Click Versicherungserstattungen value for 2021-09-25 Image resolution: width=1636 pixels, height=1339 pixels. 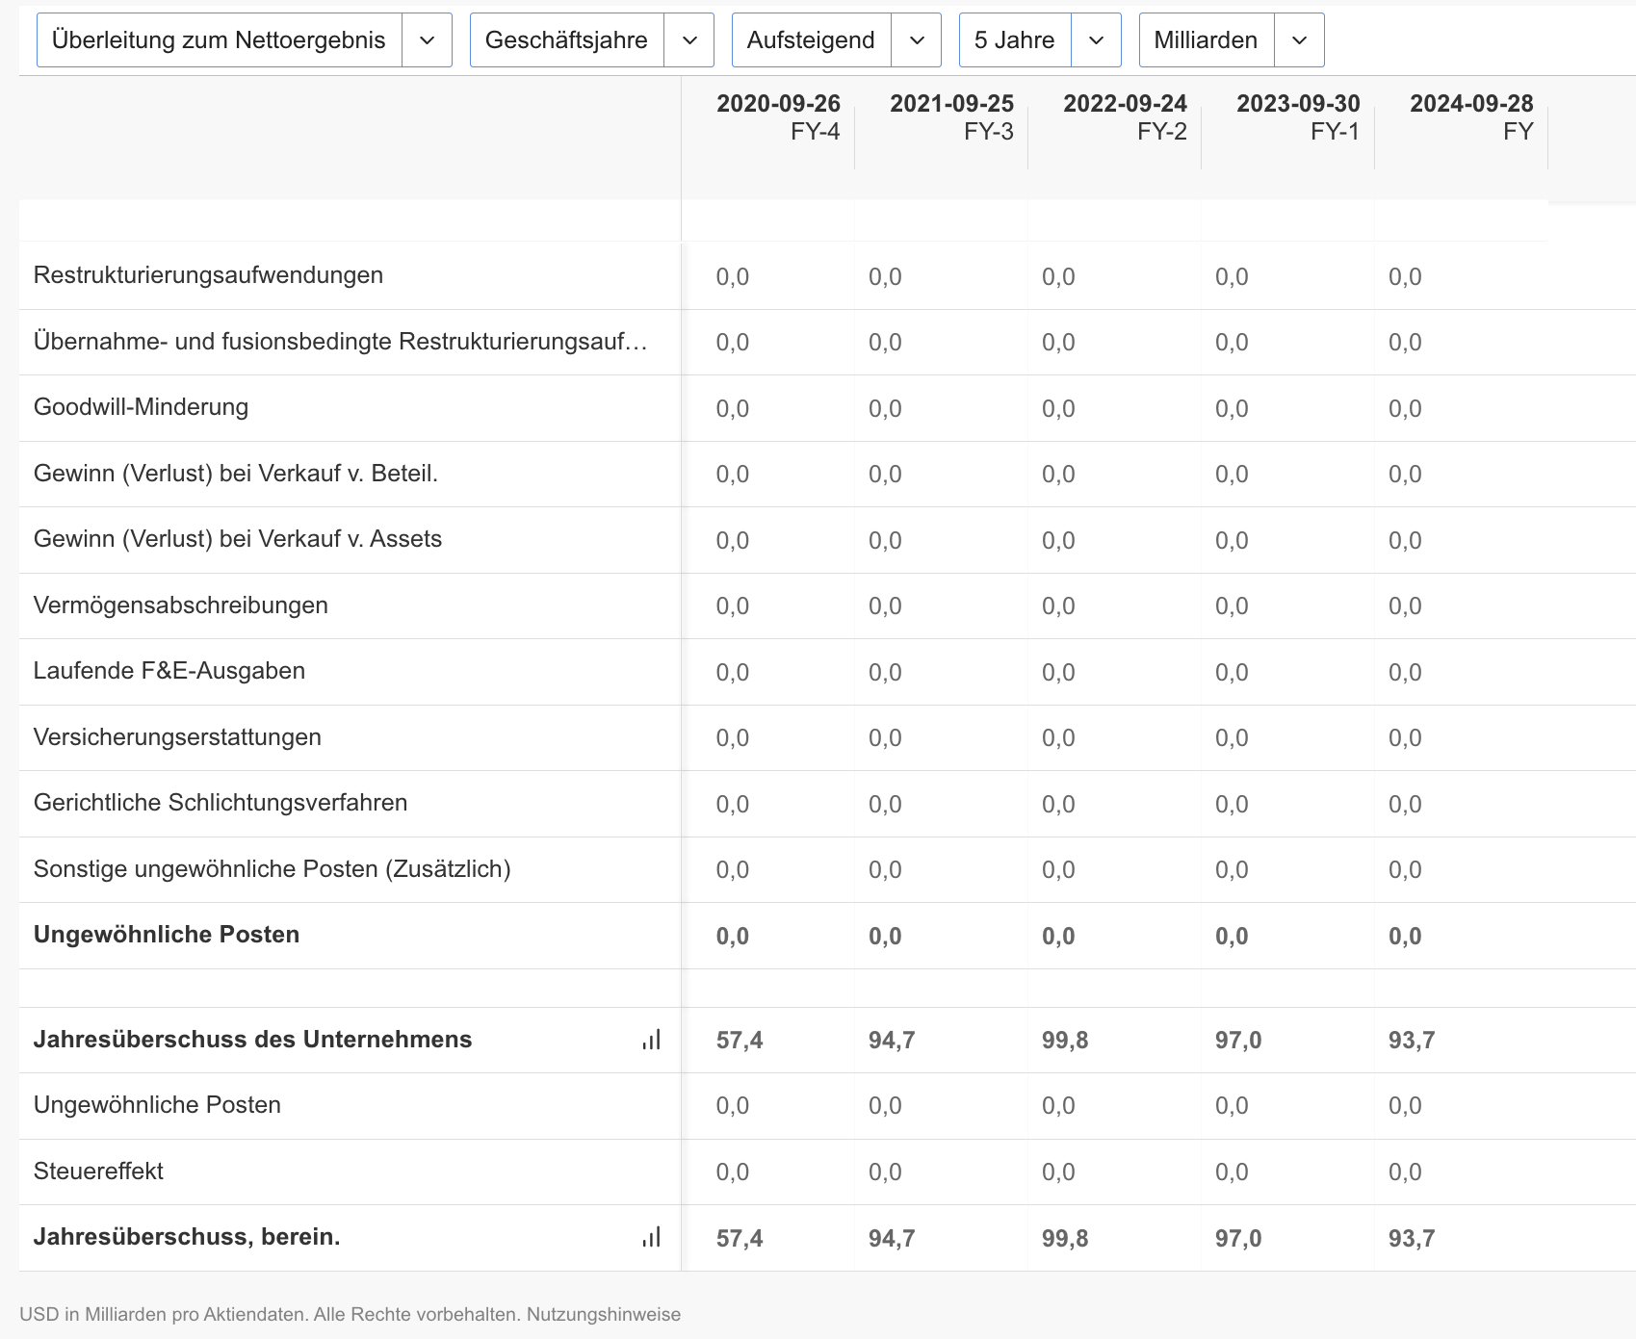(885, 738)
